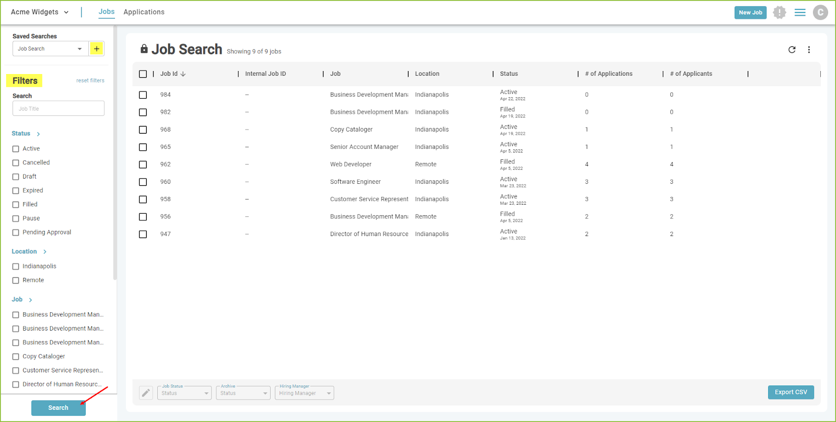
Task: Click the alert badge icon in header
Action: [x=780, y=12]
